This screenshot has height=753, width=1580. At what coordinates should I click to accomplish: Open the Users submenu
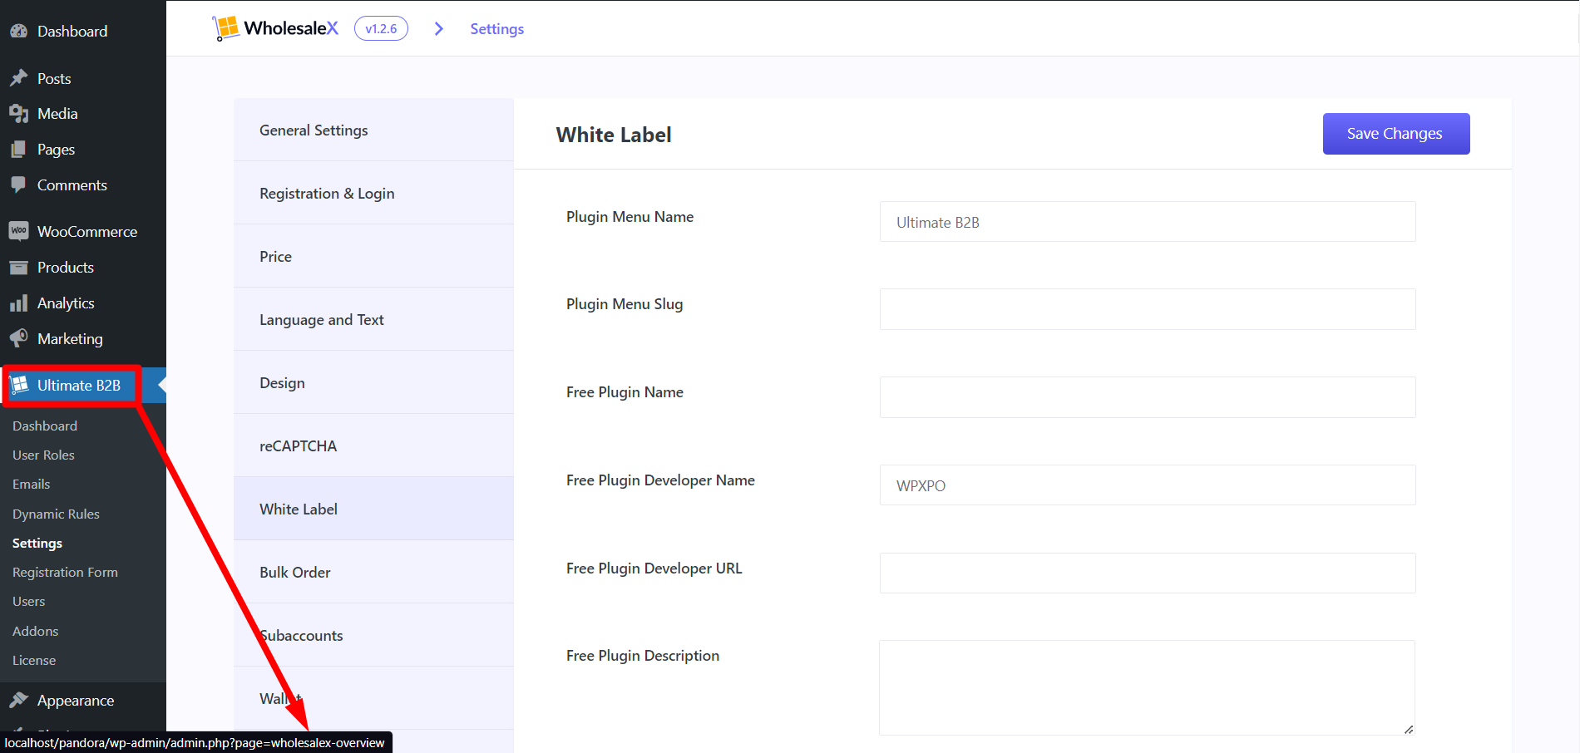[28, 601]
